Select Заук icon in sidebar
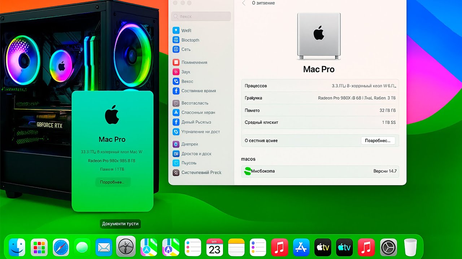Screen dimensions: 462x259 pos(176,72)
